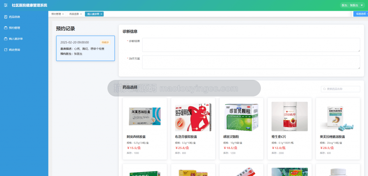Select the 奥美拉唑肠溶胶囊 product image

pos(338,117)
